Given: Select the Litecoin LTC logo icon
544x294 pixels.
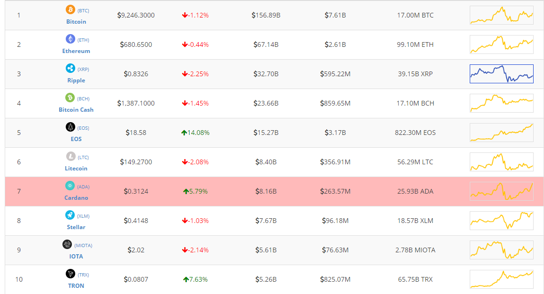Looking at the screenshot, I should [70, 157].
